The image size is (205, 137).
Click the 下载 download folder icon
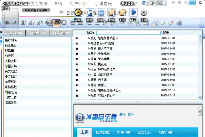click(122, 13)
